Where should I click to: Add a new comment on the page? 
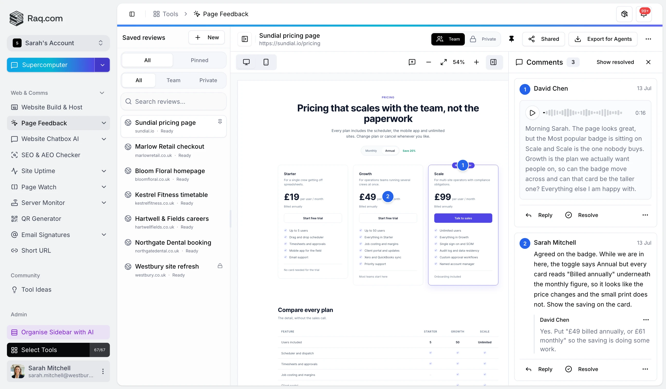click(x=412, y=62)
